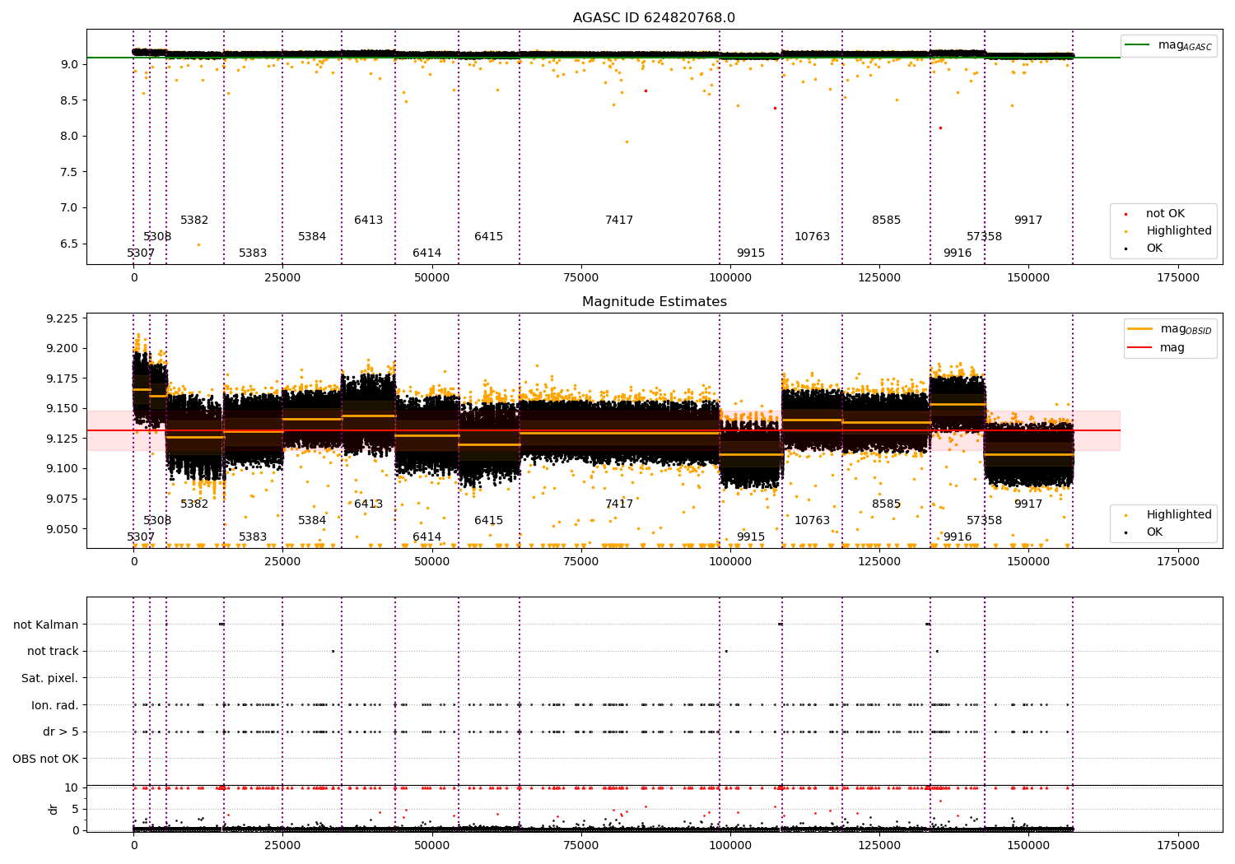1235x864 pixels.
Task: Click OBSID label 10763 in the AGASC plot
Action: [x=813, y=237]
